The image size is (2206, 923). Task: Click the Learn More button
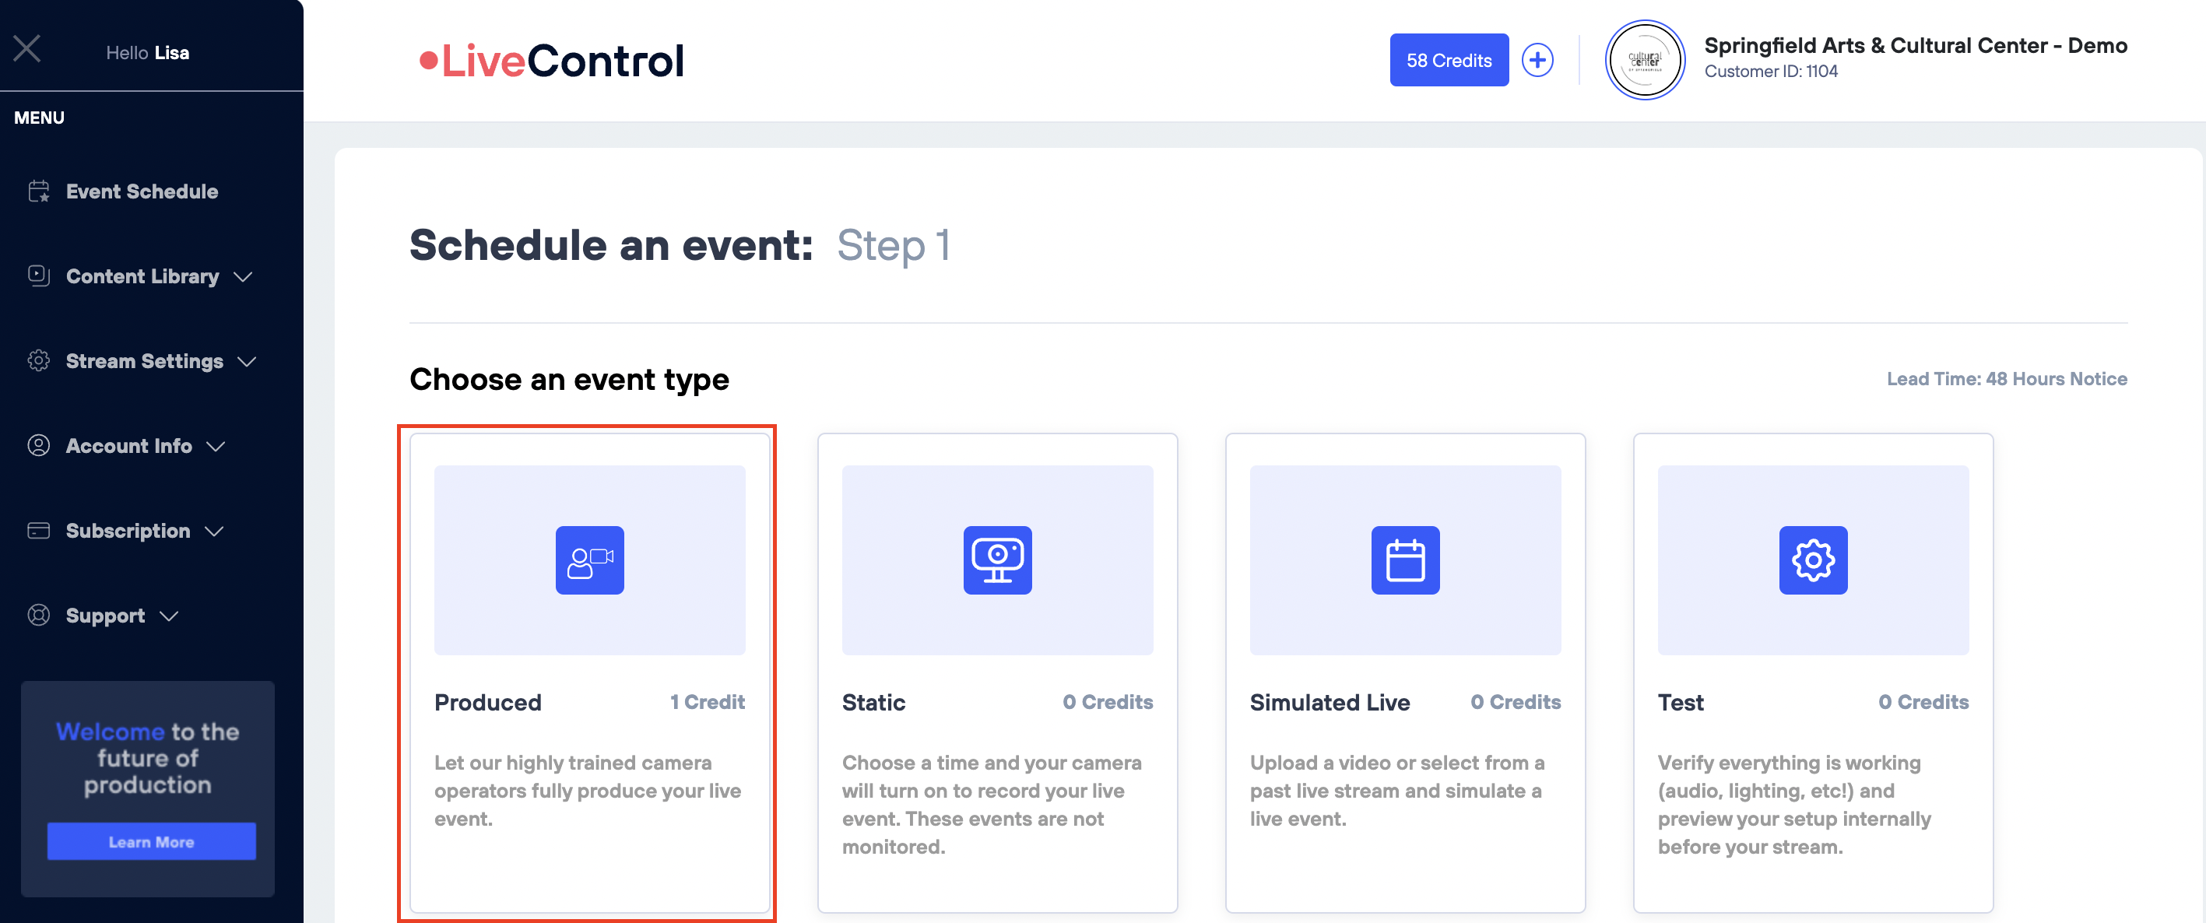(152, 841)
